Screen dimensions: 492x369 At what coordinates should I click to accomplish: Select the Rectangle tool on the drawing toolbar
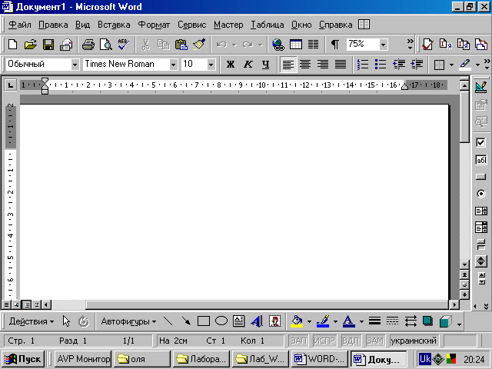point(204,321)
